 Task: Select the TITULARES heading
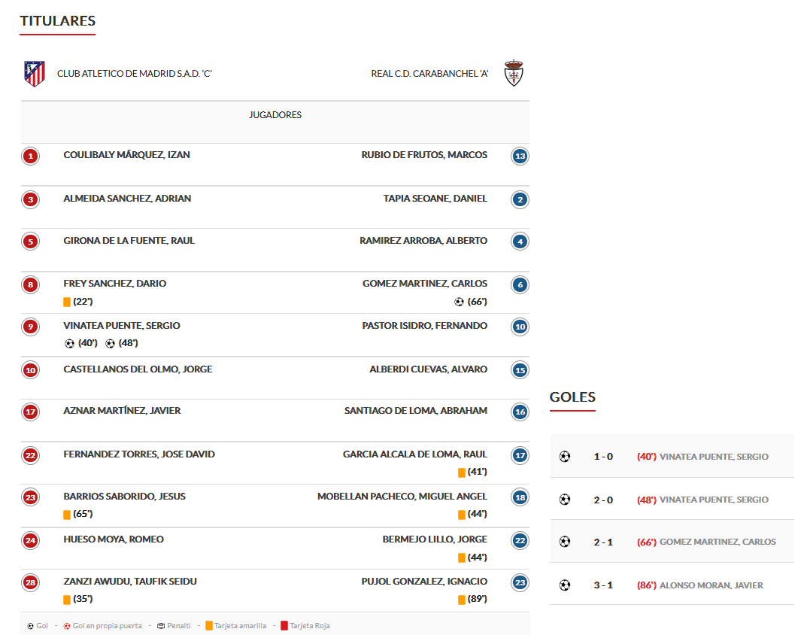pos(57,21)
